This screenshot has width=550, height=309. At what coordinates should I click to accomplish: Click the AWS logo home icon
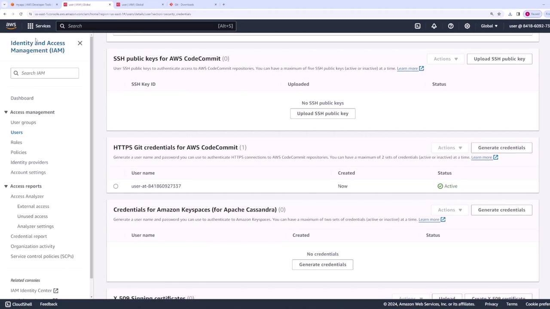11,26
